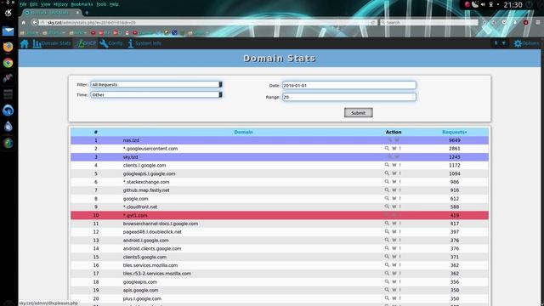Click the W icon for google.com row
The image size is (544, 306).
click(x=394, y=198)
